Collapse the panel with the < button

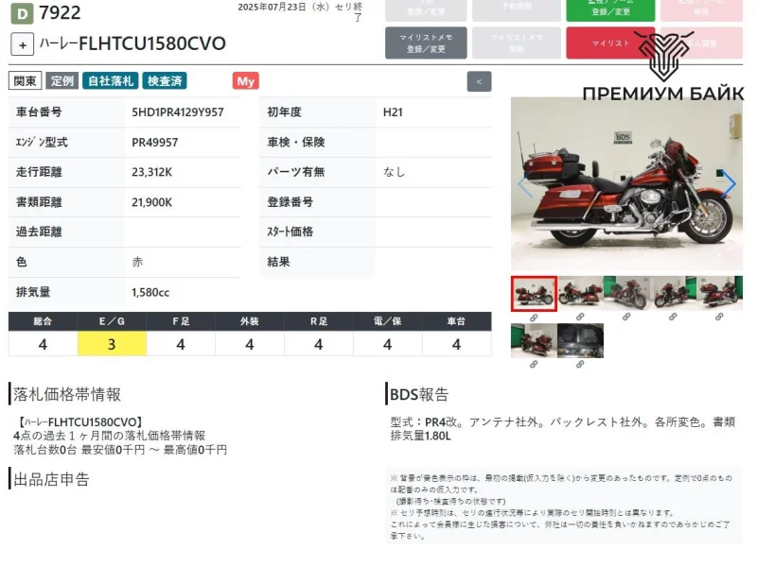[x=480, y=81]
